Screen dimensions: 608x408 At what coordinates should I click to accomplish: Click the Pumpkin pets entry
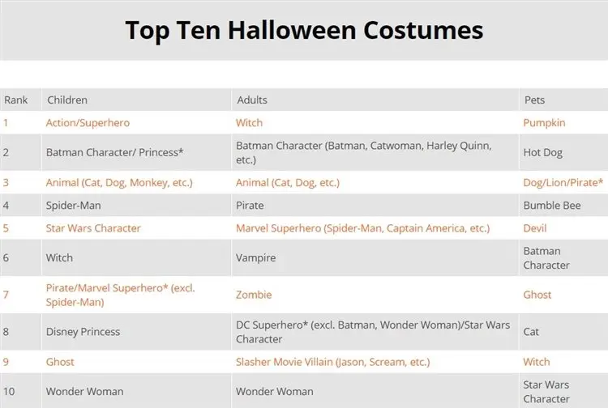point(544,123)
